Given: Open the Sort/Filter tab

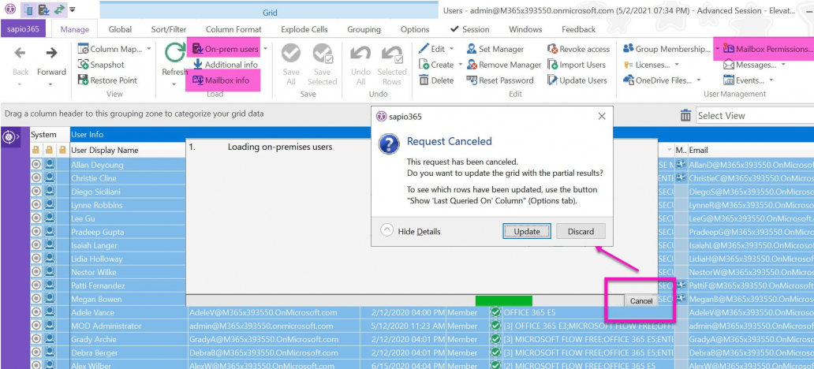Looking at the screenshot, I should pyautogui.click(x=169, y=30).
